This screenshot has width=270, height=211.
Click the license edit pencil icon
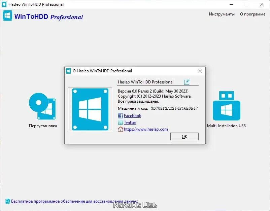click(x=187, y=82)
